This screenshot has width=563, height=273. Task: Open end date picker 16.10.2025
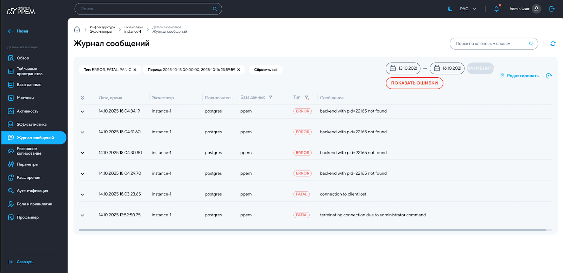(447, 68)
